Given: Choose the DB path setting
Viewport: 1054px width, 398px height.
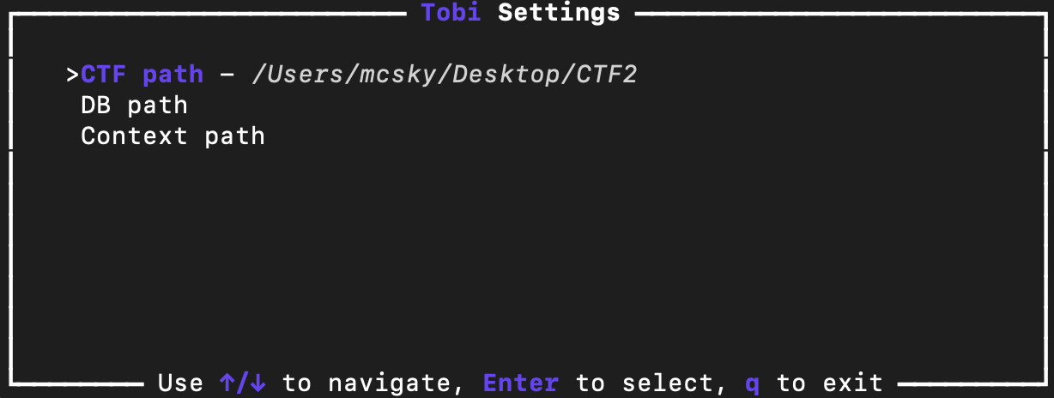Looking at the screenshot, I should (x=134, y=106).
